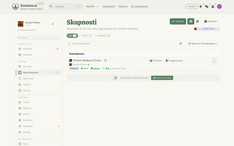Click the Eventure.si tree logo
Image resolution: width=234 pixels, height=146 pixels.
pos(15,6)
